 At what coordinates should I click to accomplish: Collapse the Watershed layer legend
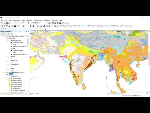pyautogui.click(x=8, y=61)
